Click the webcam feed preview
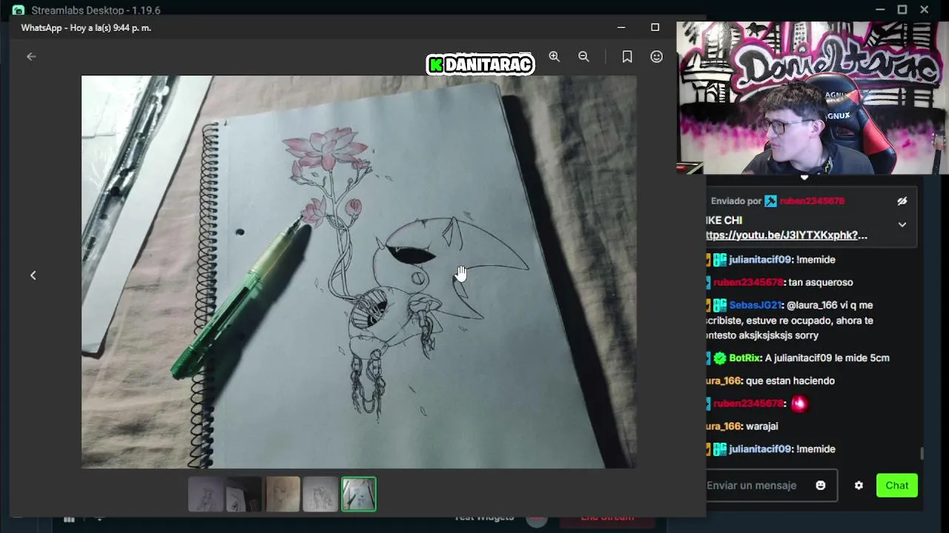Viewport: 949px width, 533px height. point(813,98)
